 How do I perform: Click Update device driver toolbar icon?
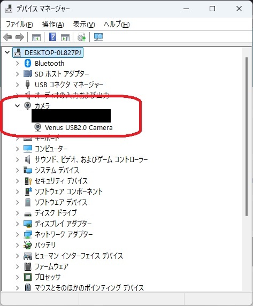coord(81,37)
